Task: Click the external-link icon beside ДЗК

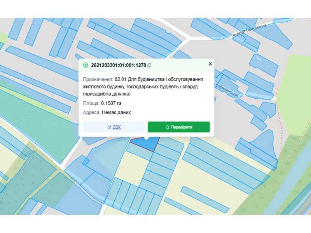Action: (109, 127)
